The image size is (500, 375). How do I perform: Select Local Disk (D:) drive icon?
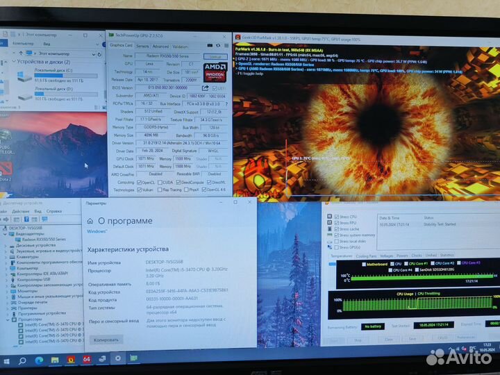tap(25, 97)
